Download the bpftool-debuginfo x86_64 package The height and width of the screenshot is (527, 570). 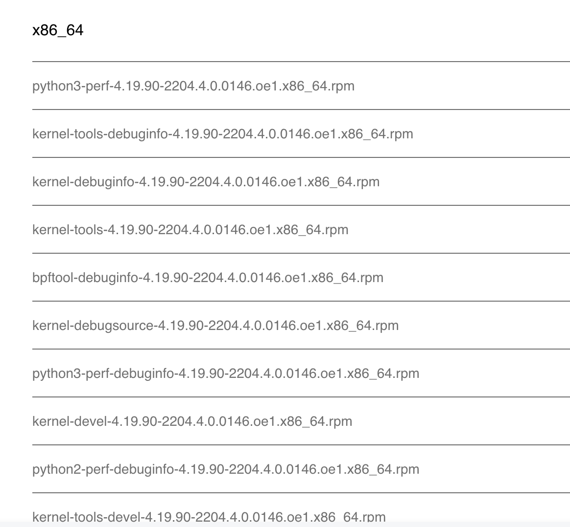(208, 278)
